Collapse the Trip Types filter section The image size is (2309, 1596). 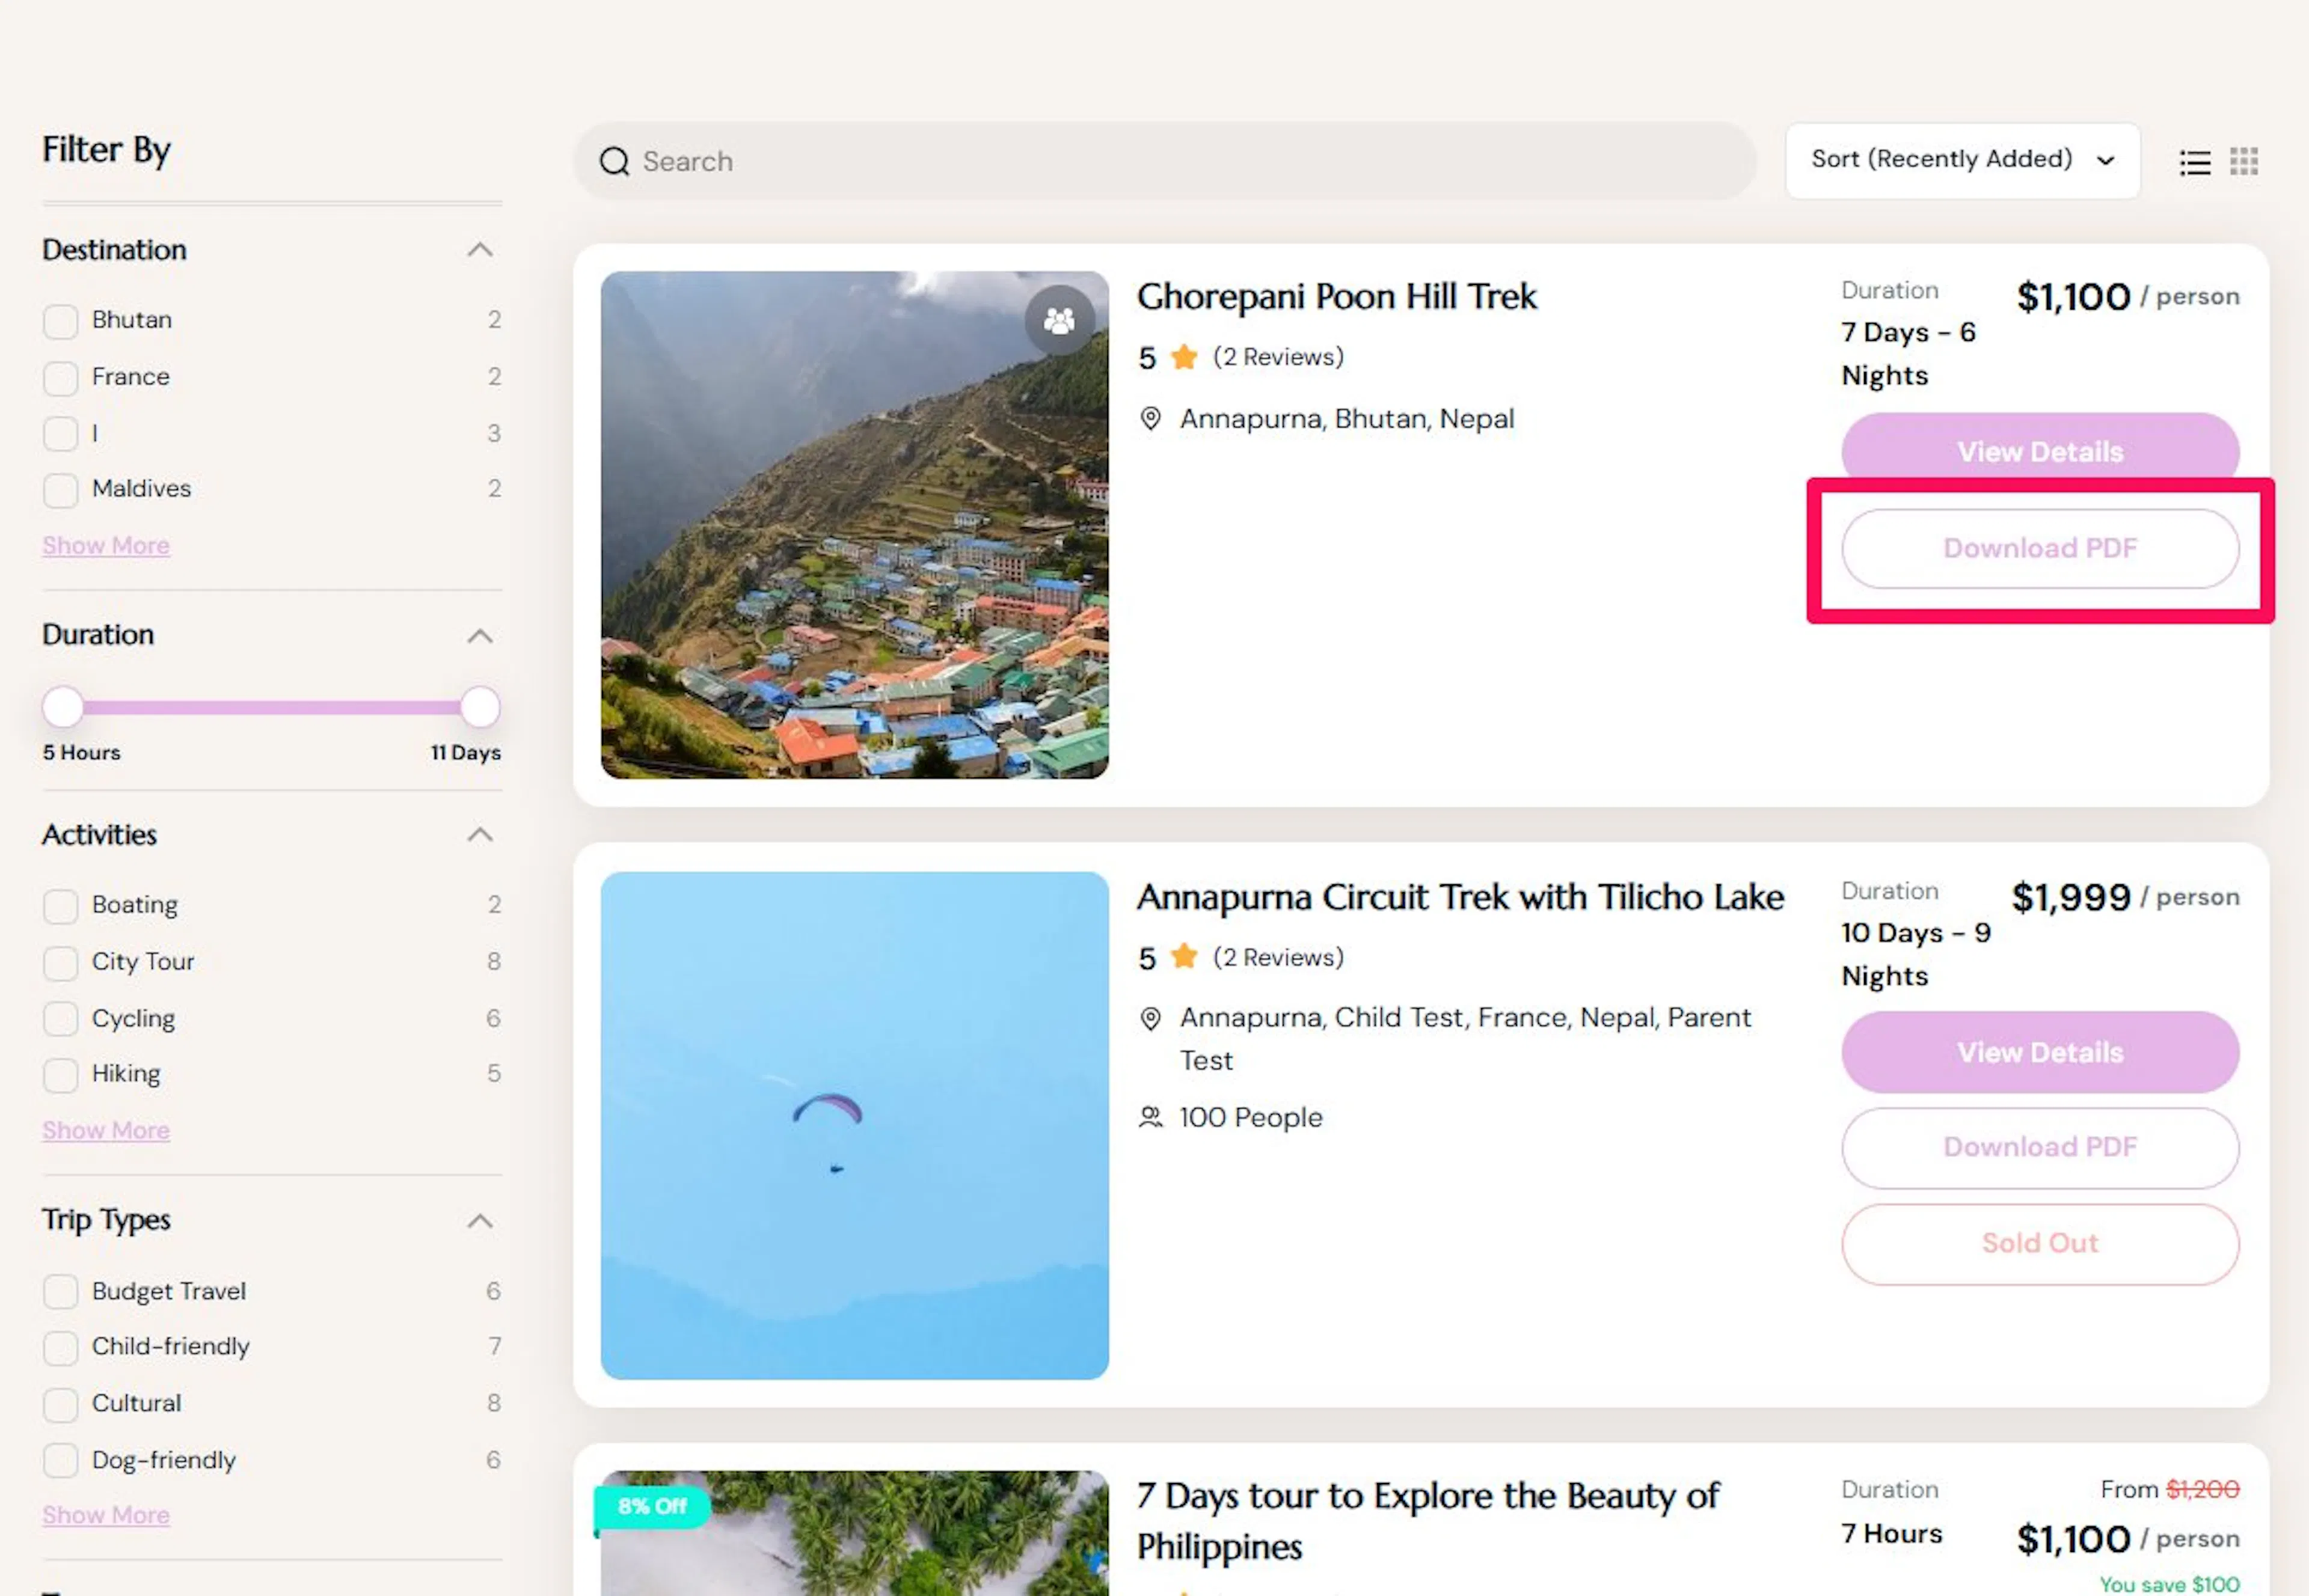[480, 1221]
